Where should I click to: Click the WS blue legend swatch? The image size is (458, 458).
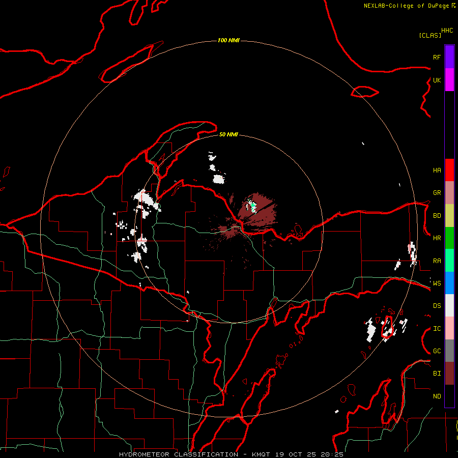pos(449,283)
